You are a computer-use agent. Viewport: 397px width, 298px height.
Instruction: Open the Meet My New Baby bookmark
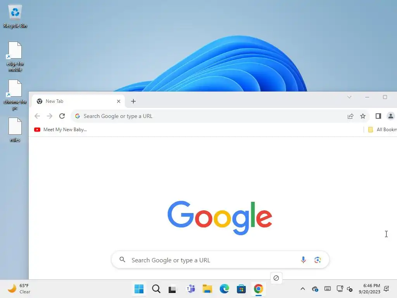click(60, 130)
